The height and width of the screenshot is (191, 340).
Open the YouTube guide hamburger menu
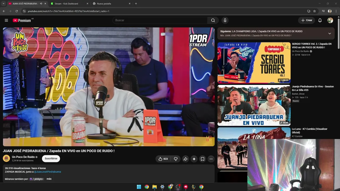pyautogui.click(x=6, y=20)
